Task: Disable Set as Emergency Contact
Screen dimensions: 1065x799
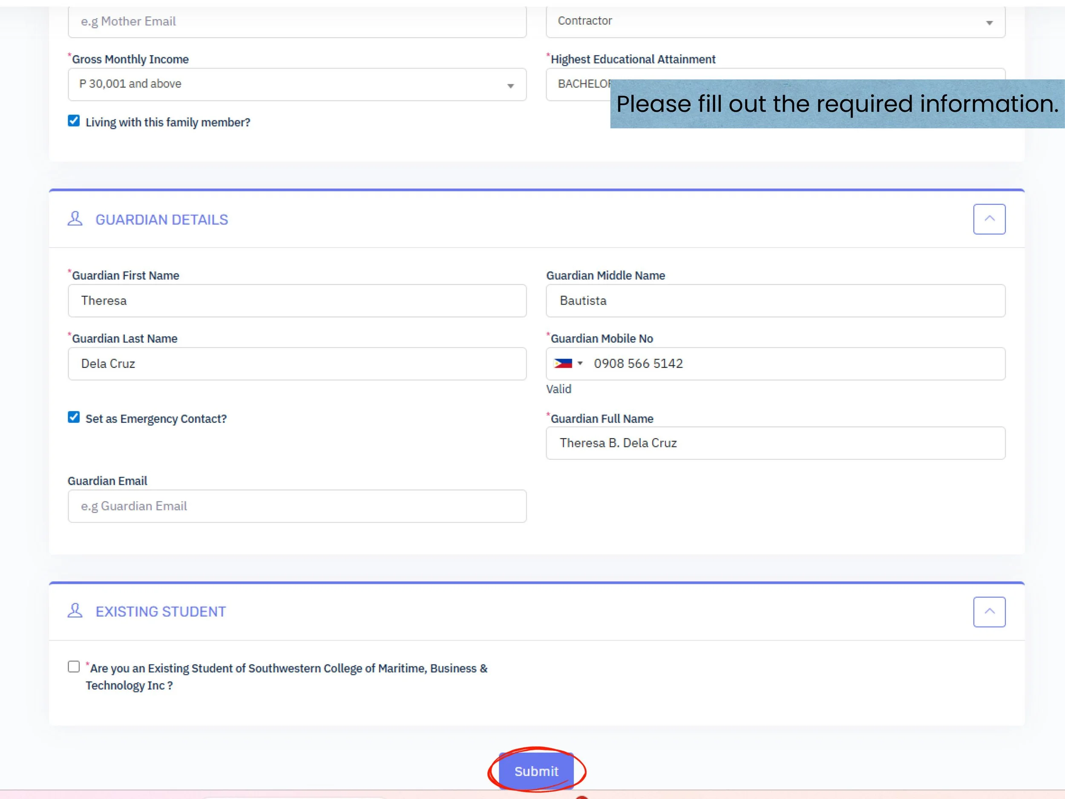Action: tap(73, 417)
